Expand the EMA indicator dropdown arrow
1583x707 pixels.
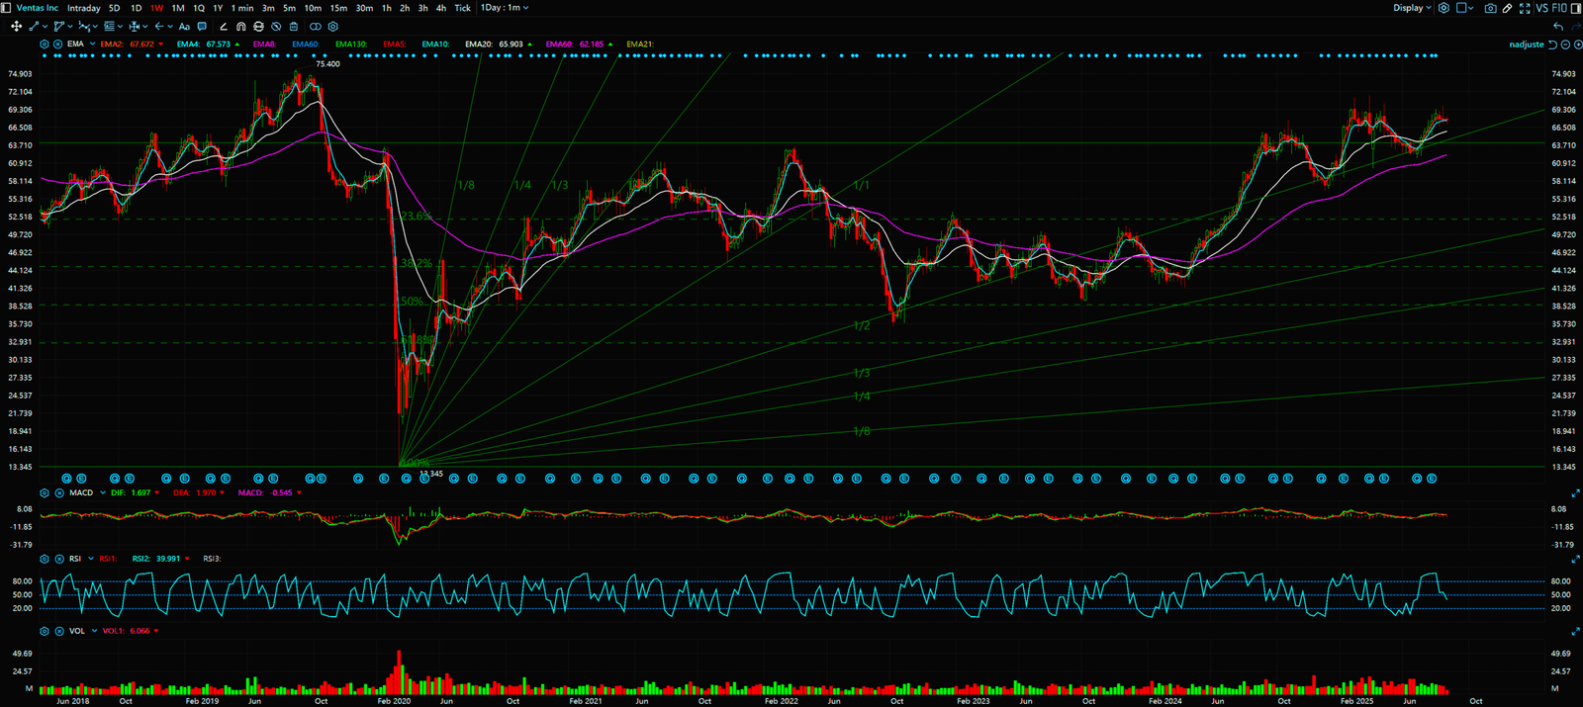click(x=92, y=44)
